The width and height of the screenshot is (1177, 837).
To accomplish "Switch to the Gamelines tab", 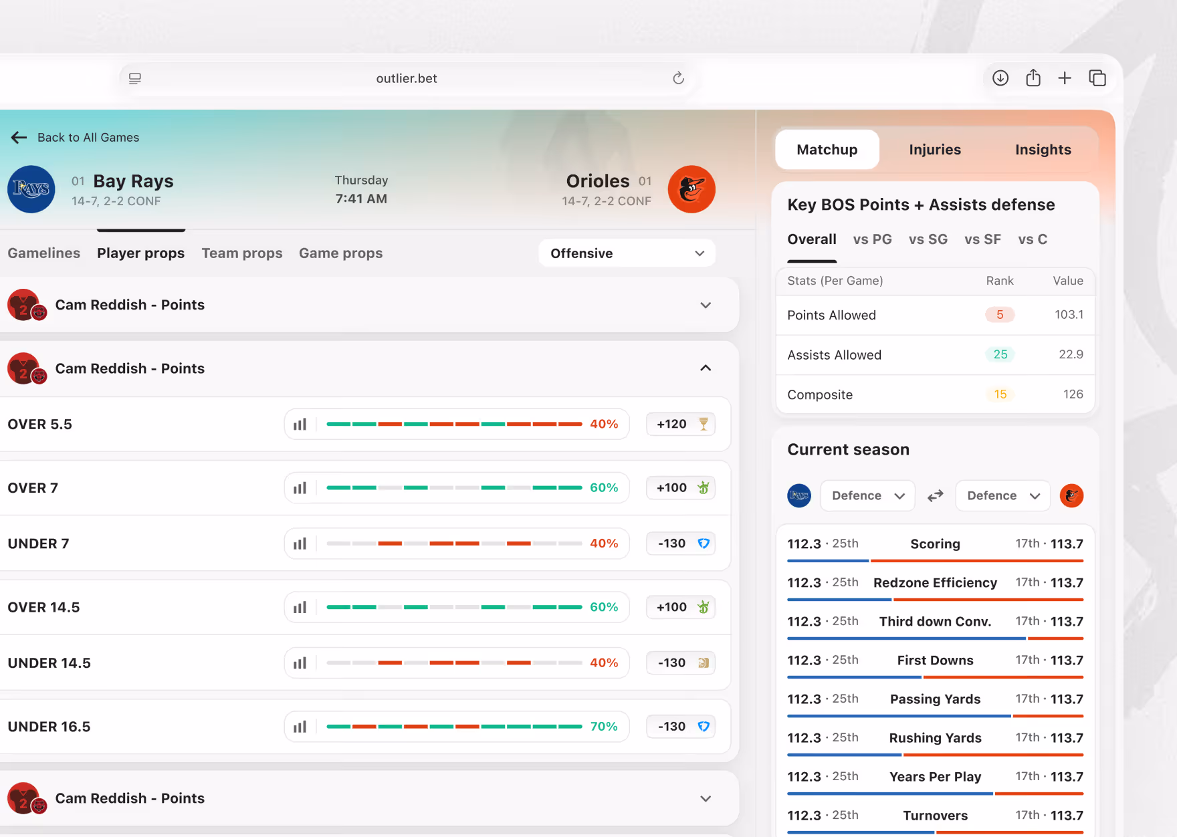I will click(44, 253).
